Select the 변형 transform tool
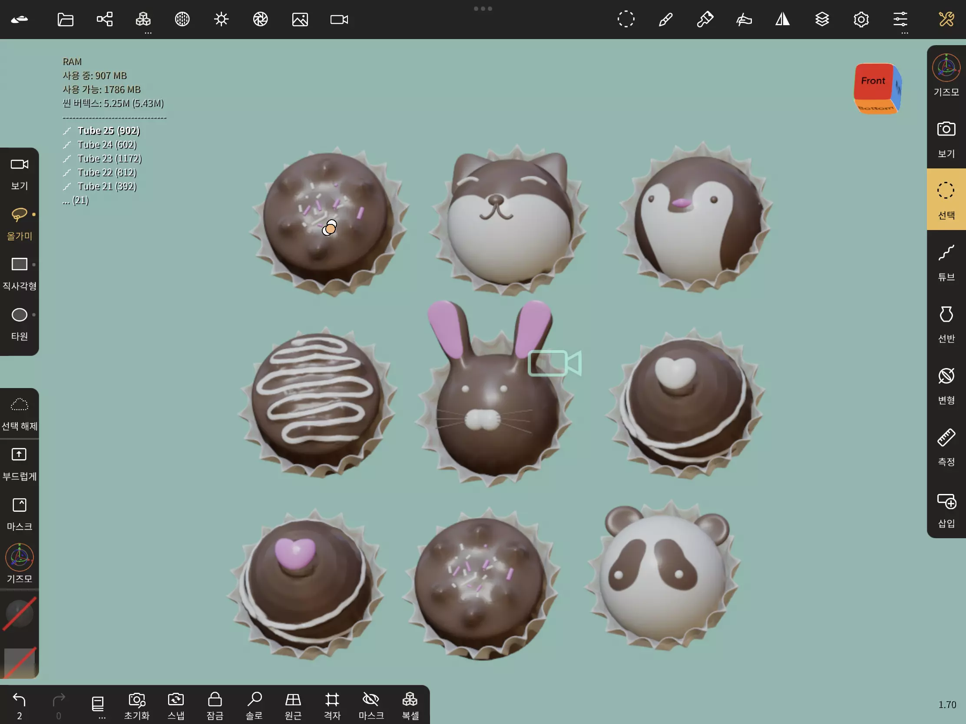The width and height of the screenshot is (966, 724). coord(946,386)
